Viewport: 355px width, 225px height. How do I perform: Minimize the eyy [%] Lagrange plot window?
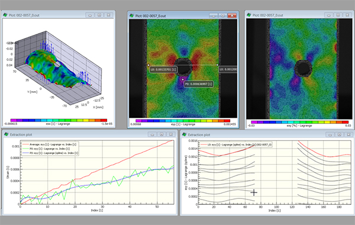coord(328,15)
